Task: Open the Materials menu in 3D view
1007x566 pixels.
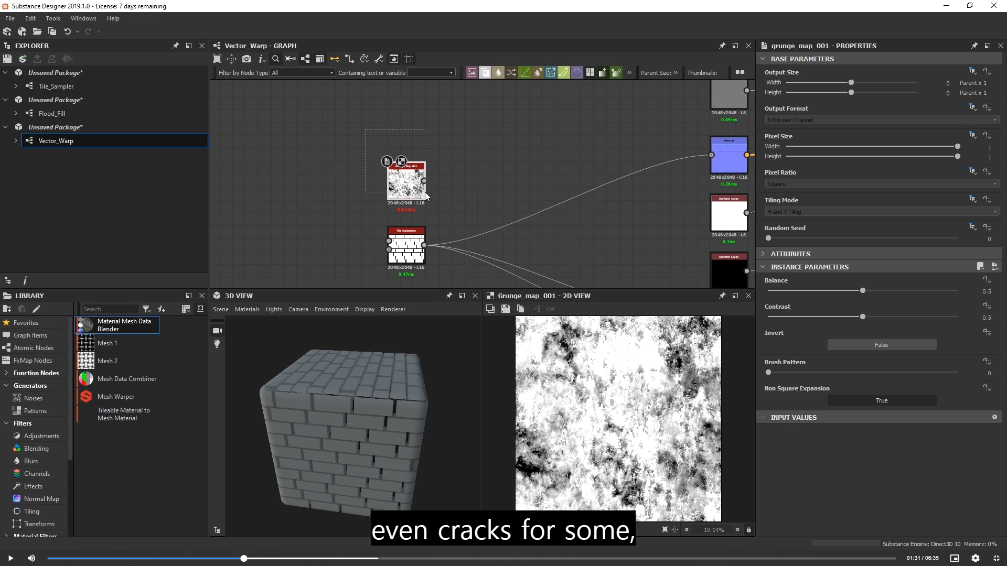Action: point(247,309)
